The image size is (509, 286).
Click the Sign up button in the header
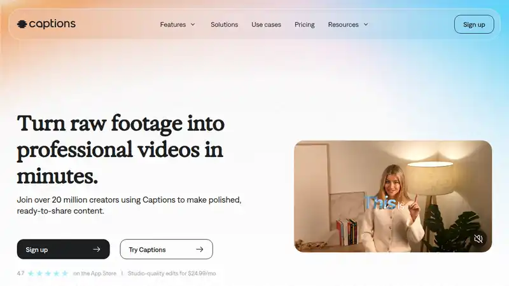474,24
